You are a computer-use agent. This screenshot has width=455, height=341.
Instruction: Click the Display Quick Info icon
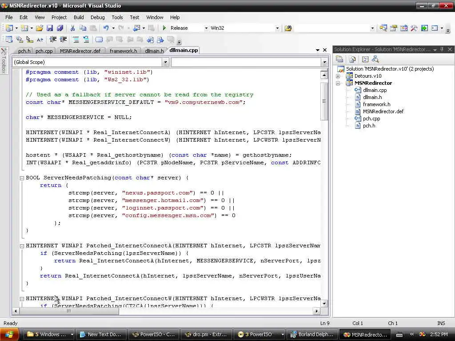coord(30,40)
